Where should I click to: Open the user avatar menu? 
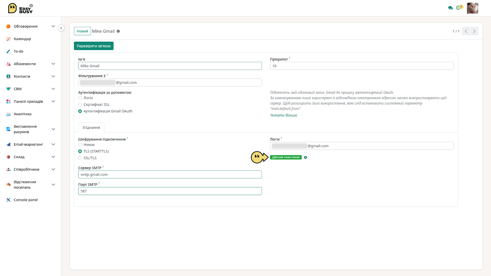tap(473, 8)
